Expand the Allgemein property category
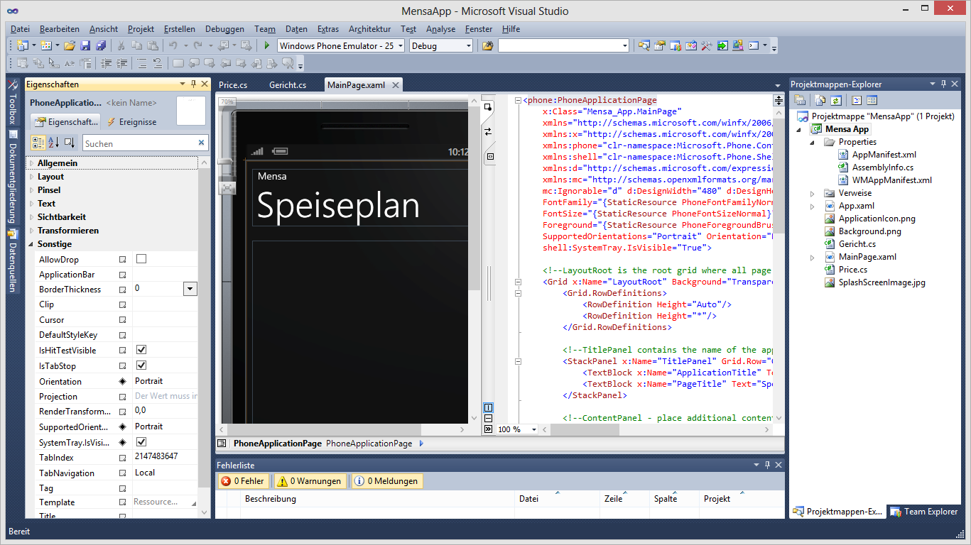Screen dimensions: 971x545 tap(31, 163)
